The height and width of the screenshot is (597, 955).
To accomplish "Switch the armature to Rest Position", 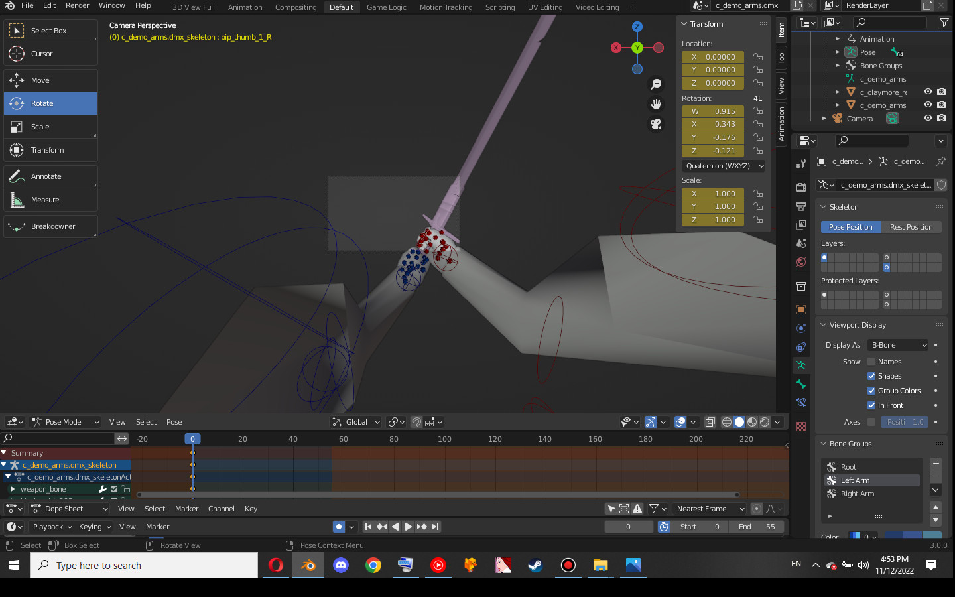I will (911, 226).
